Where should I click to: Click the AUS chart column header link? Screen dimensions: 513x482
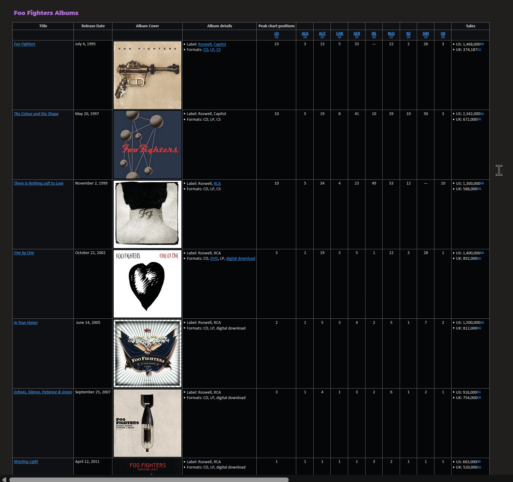(305, 34)
